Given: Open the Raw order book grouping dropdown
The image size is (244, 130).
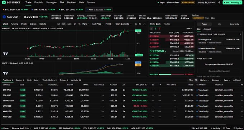Looking at the screenshot, I should tap(189, 29).
